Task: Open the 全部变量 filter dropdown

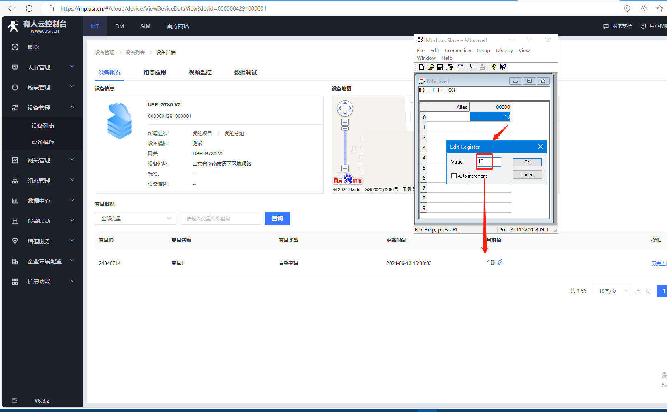Action: [135, 218]
